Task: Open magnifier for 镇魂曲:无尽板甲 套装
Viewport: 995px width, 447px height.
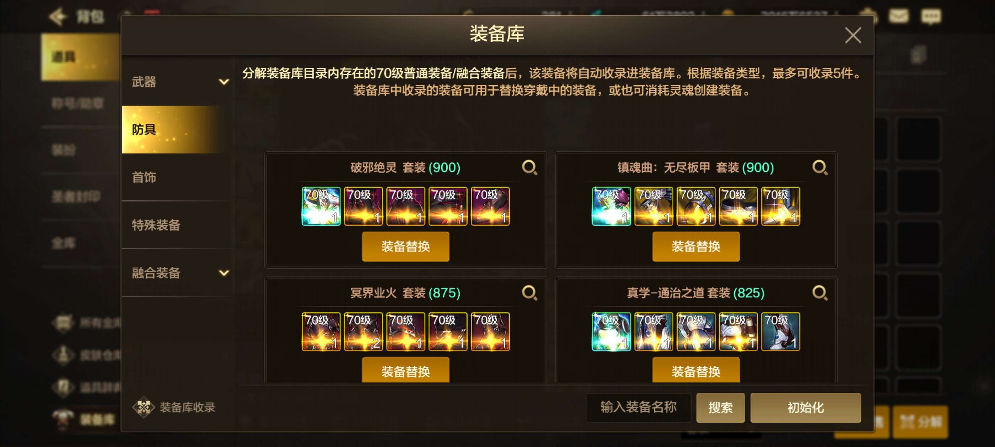Action: point(820,168)
